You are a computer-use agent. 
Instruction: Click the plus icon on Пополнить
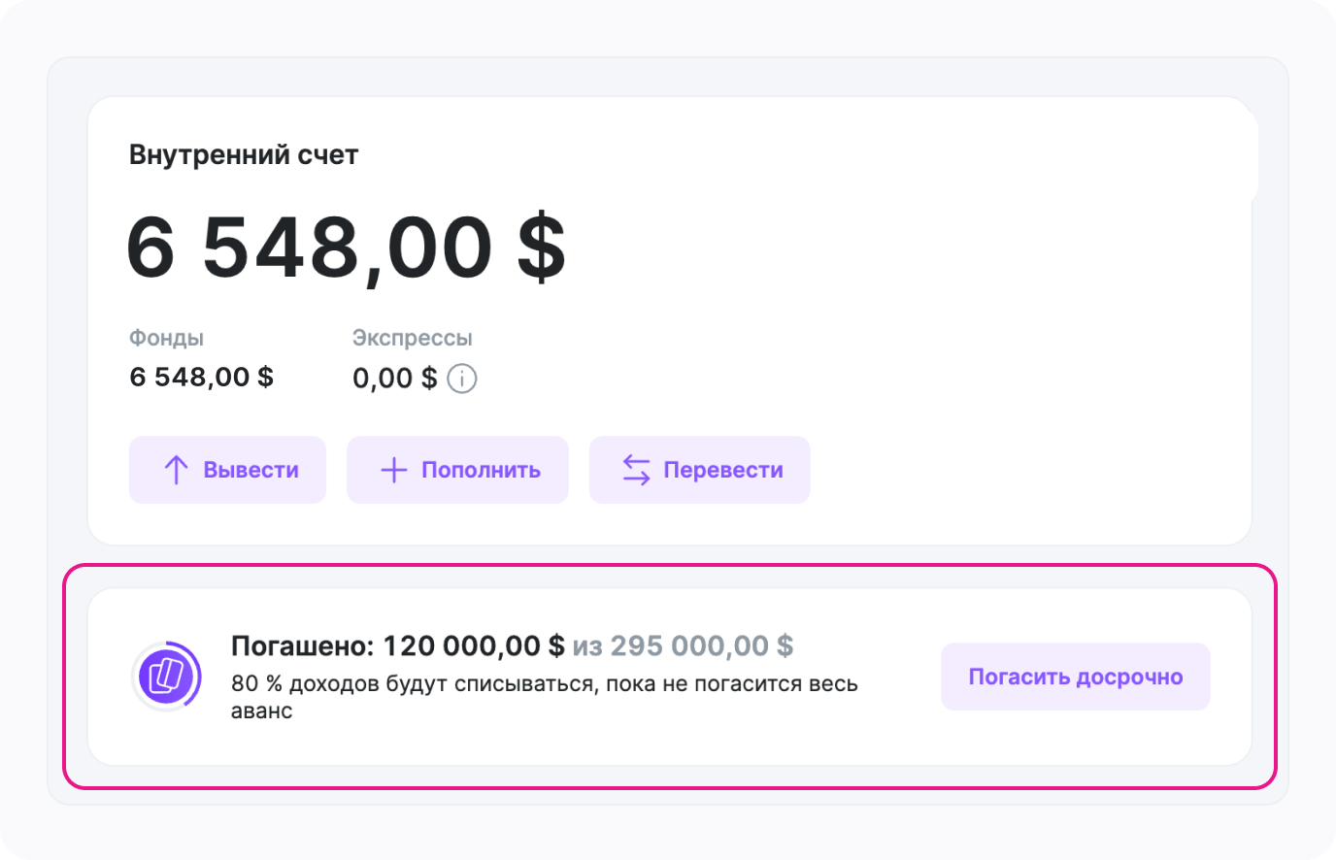tap(393, 471)
